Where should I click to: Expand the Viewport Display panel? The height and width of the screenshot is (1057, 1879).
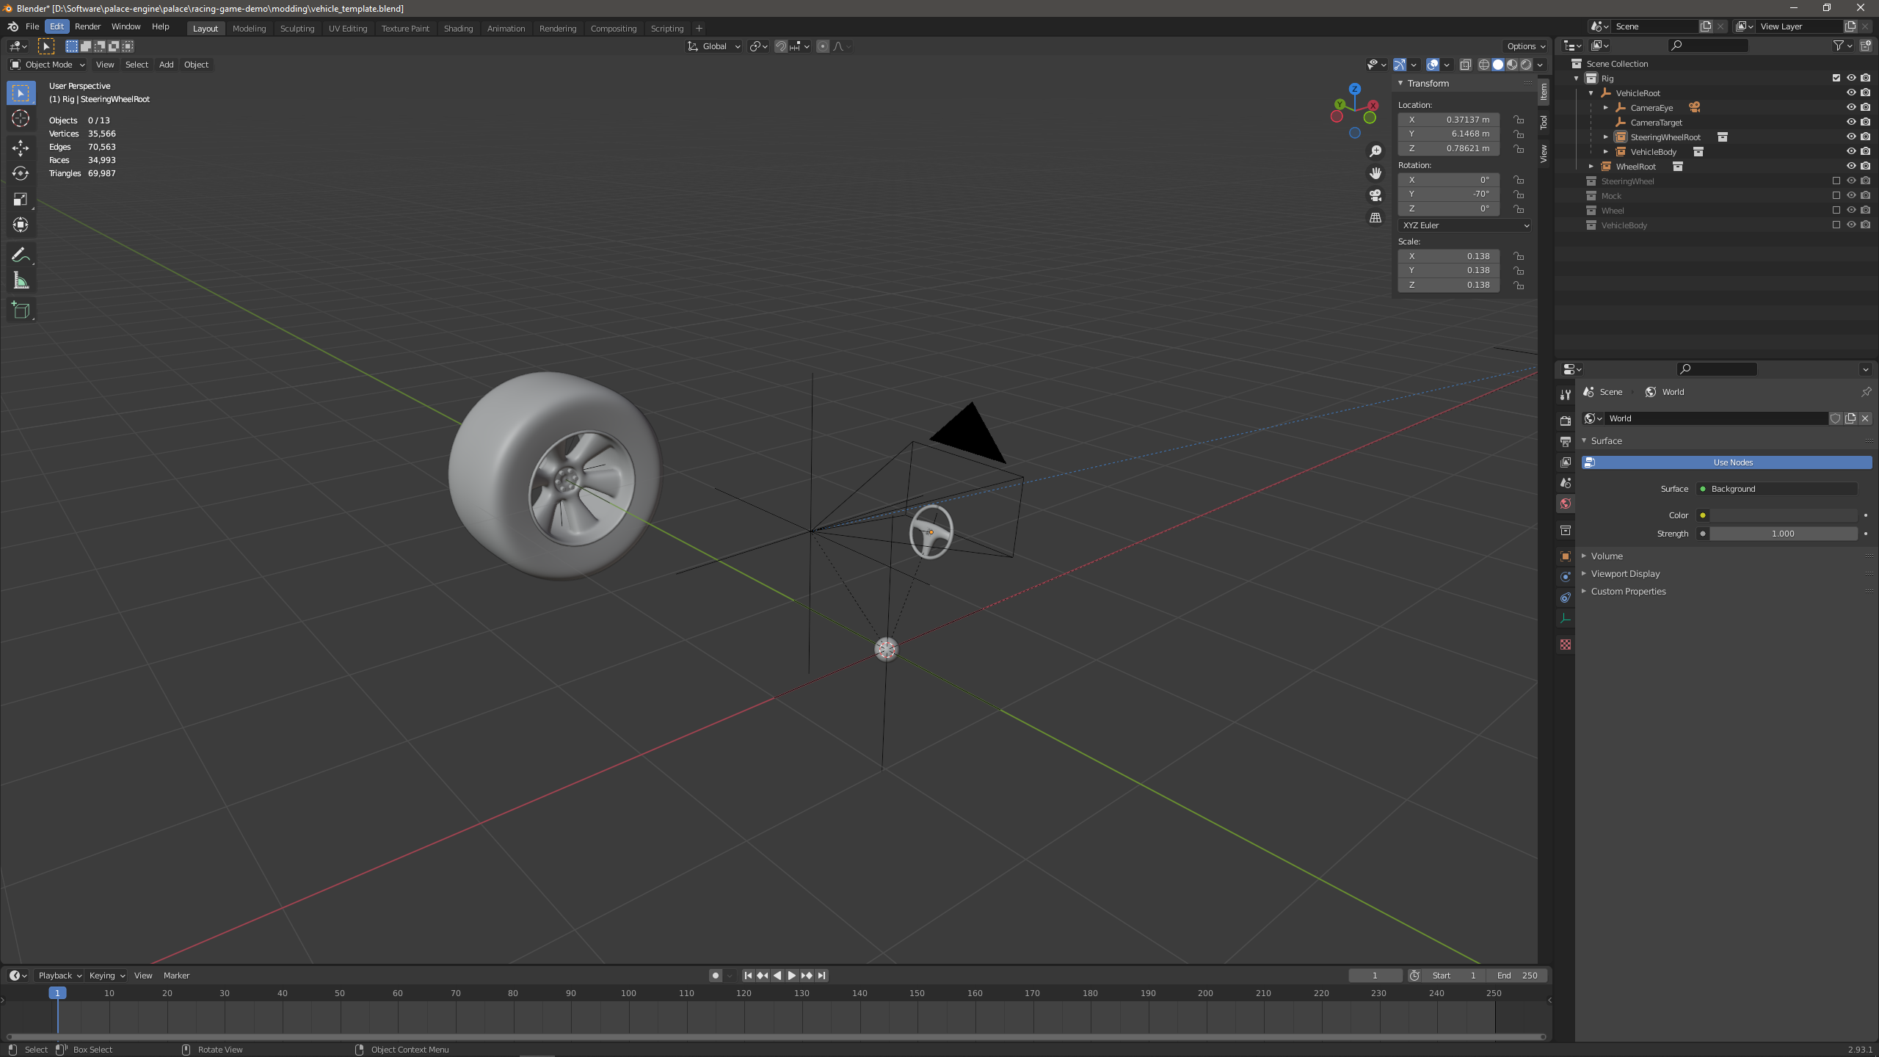click(x=1625, y=574)
